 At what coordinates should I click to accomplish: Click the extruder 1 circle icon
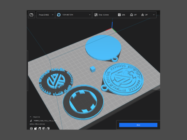coord(59,15)
